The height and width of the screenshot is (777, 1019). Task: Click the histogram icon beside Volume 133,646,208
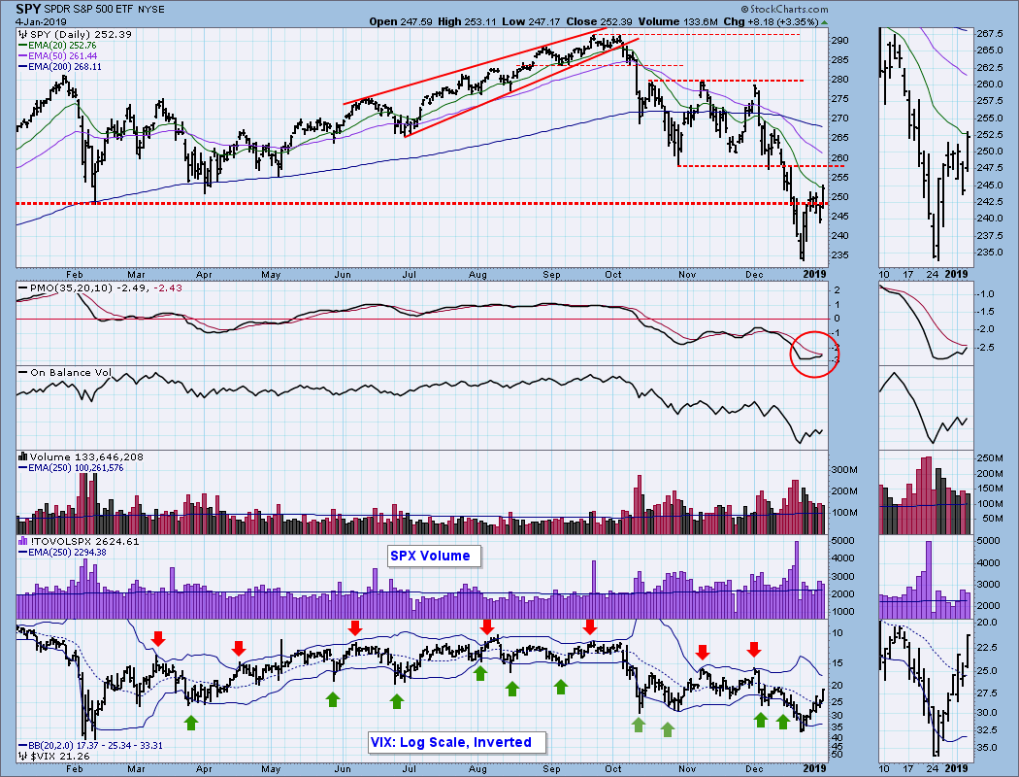click(x=22, y=457)
